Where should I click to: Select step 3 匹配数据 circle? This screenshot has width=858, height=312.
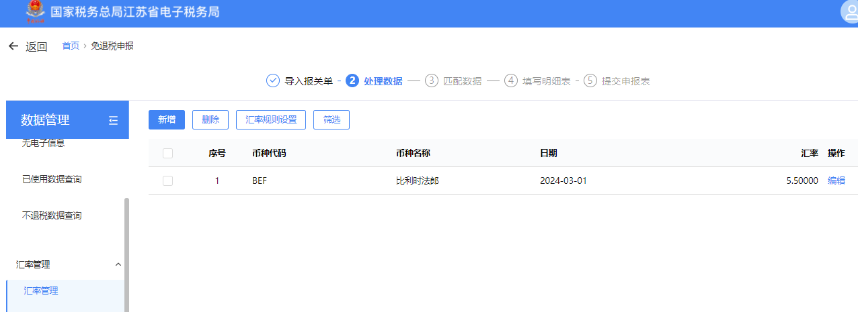pyautogui.click(x=432, y=81)
